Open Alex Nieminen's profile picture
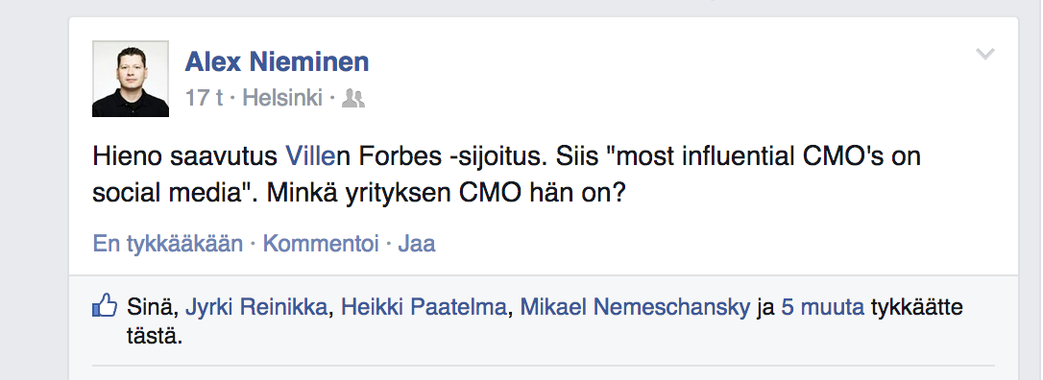This screenshot has width=1043, height=380. coord(131,79)
